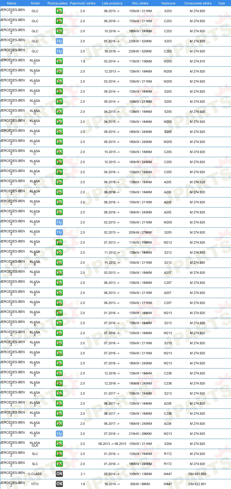Click the PB icon in GLC C253 245KM row
Image resolution: width=231 pixels, height=489 pixels.
pyautogui.click(x=59, y=31)
